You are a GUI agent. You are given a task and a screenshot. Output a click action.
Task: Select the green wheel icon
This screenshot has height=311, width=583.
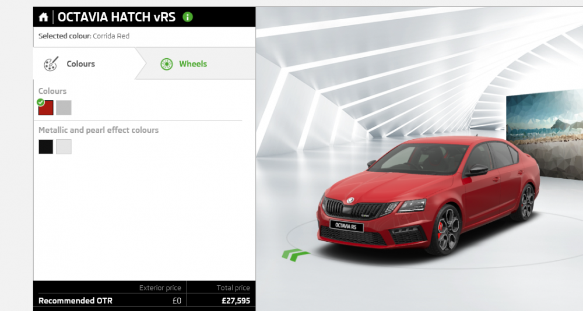[x=167, y=64]
